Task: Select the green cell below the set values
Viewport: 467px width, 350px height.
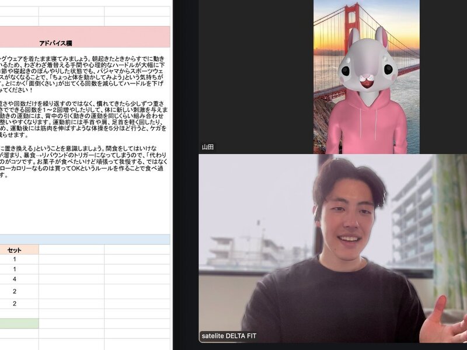Action: [x=18, y=323]
